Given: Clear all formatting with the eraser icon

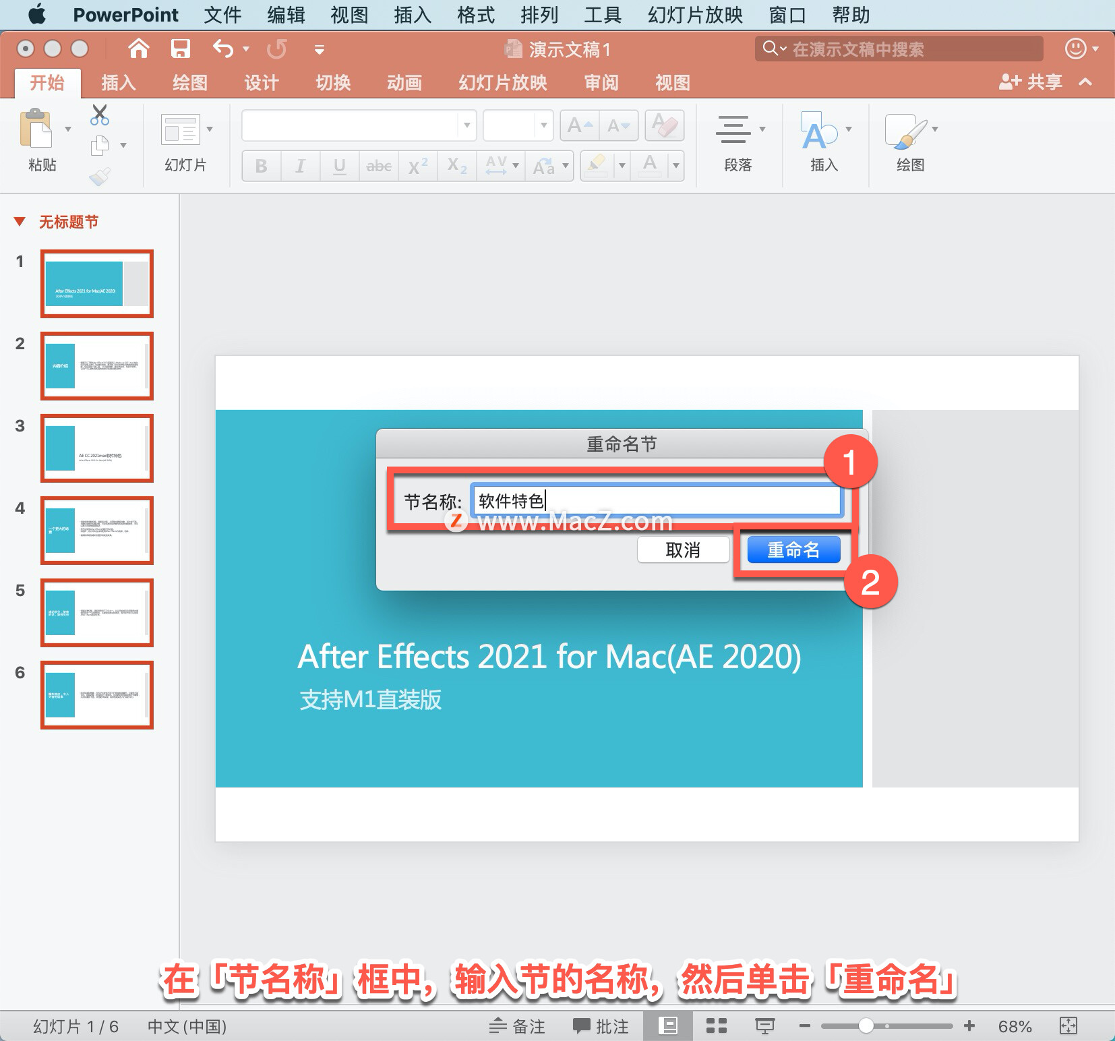Looking at the screenshot, I should click(665, 125).
